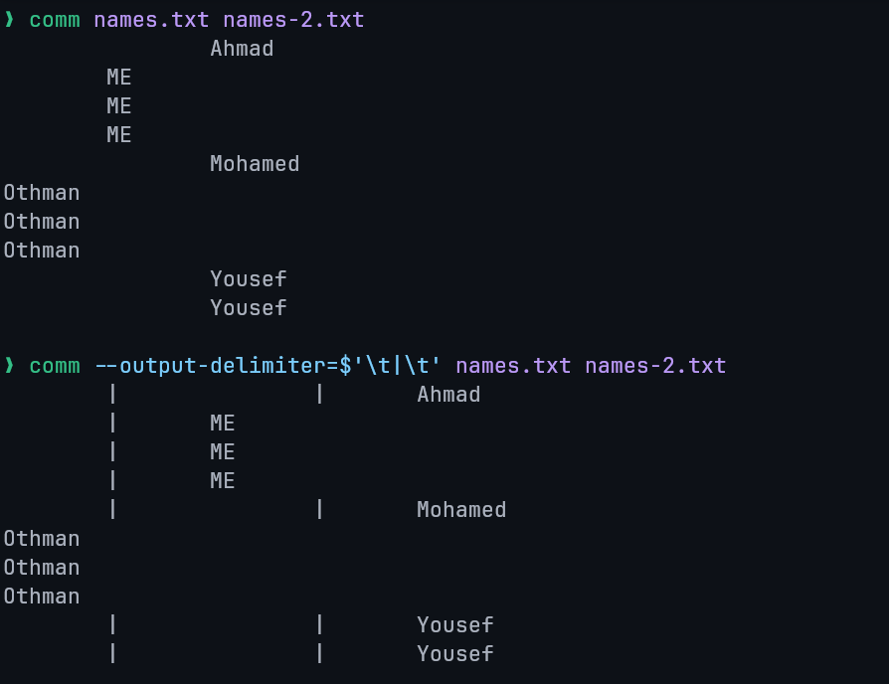Select 'names-2.txt' in the second command
Screen dimensions: 889x684
pyautogui.click(x=655, y=366)
